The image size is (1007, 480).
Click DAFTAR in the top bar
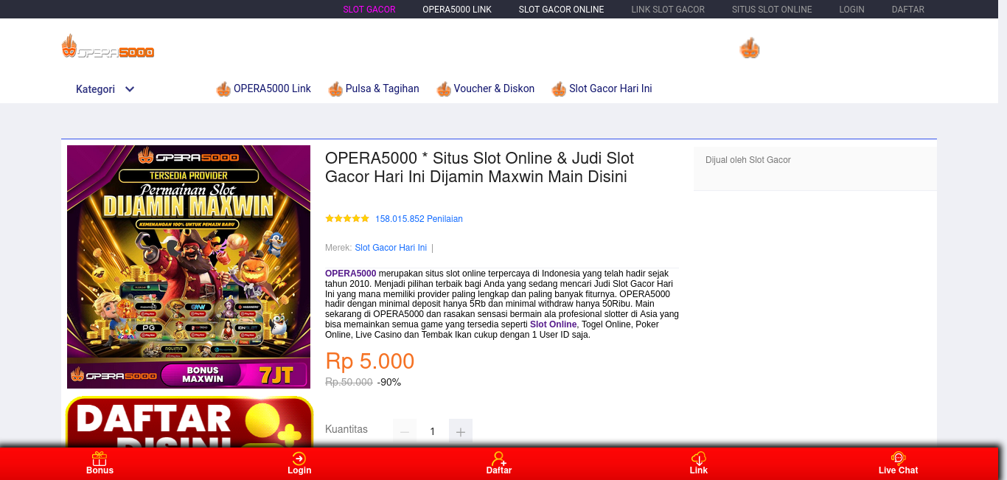click(908, 10)
